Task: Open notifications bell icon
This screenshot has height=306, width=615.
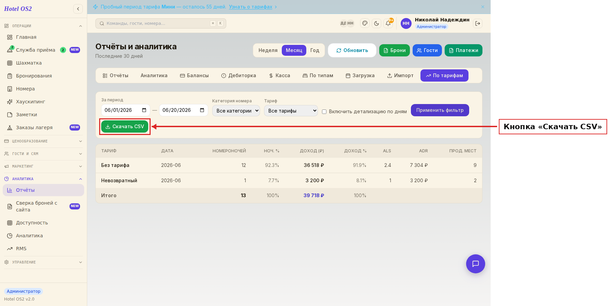Action: tap(388, 23)
